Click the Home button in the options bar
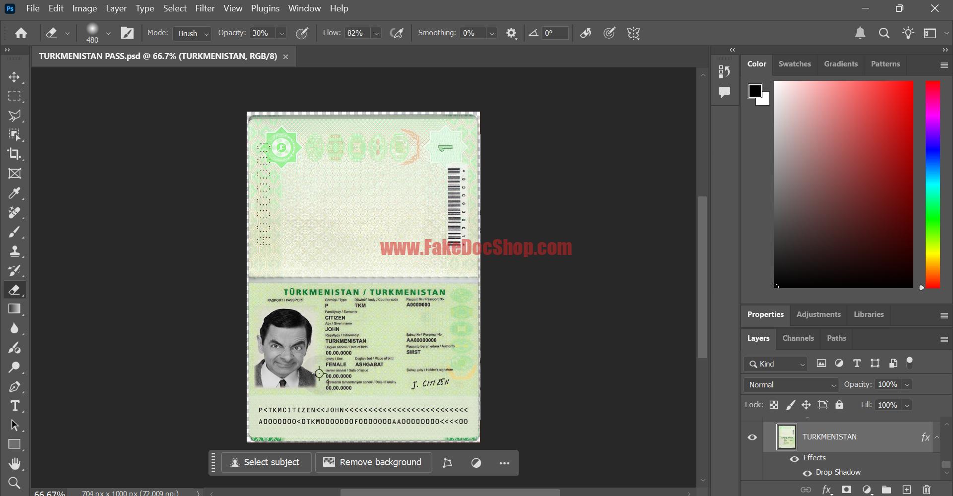This screenshot has width=953, height=496. coord(21,33)
